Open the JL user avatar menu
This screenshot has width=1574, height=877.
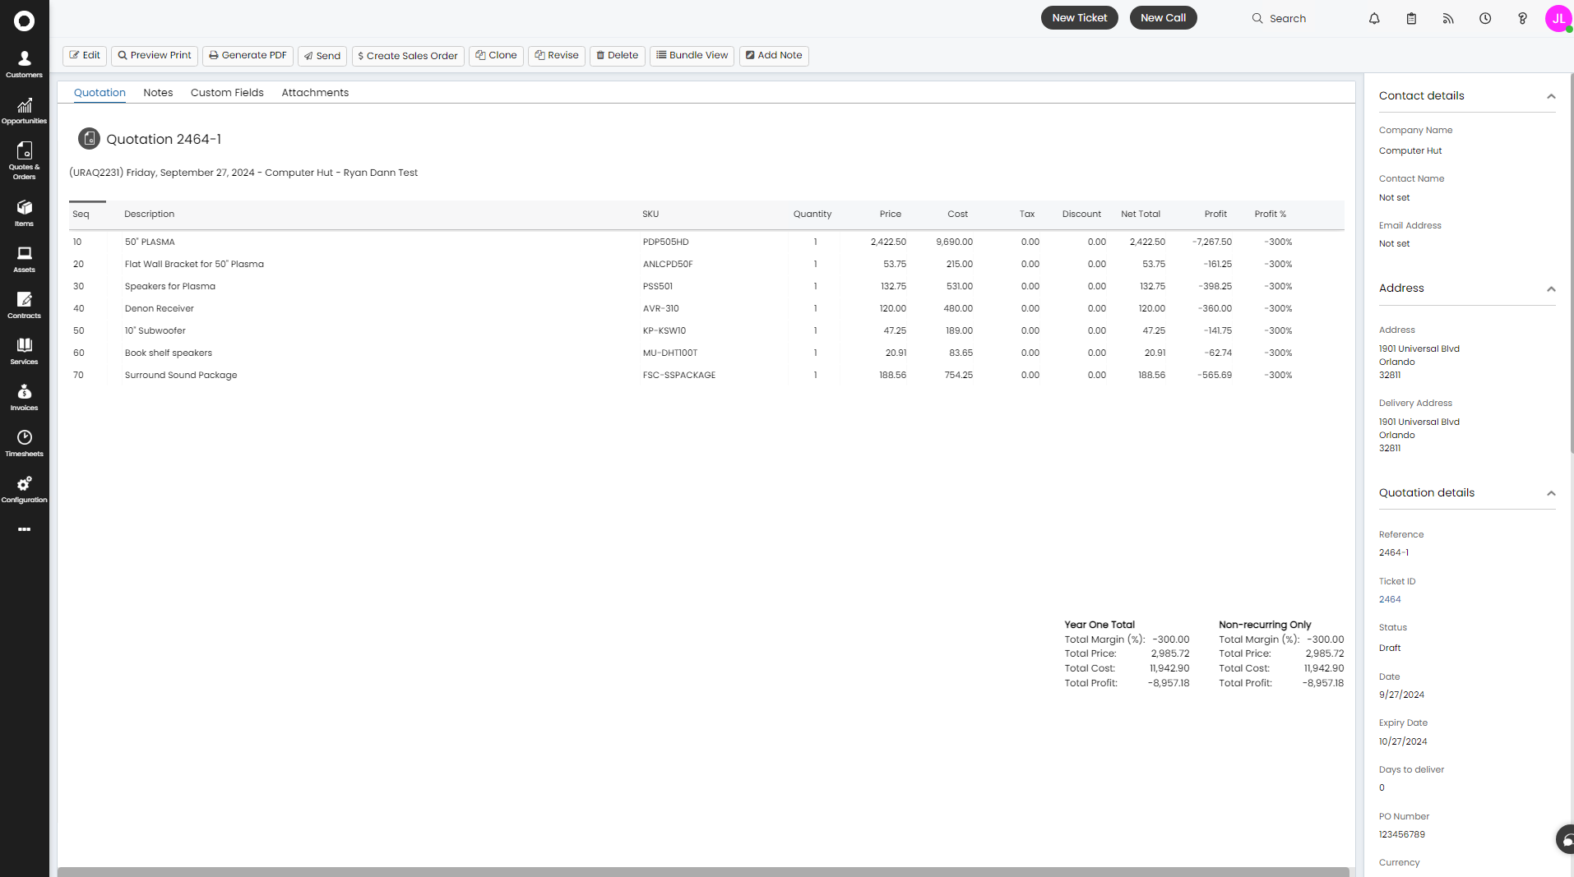tap(1558, 18)
